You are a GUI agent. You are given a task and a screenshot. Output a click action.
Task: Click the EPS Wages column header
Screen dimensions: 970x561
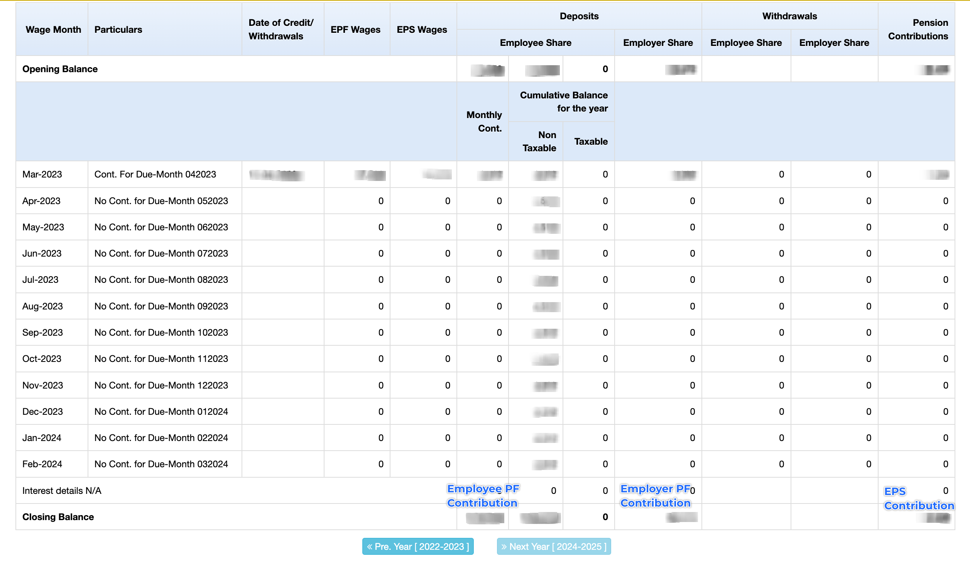(x=422, y=30)
